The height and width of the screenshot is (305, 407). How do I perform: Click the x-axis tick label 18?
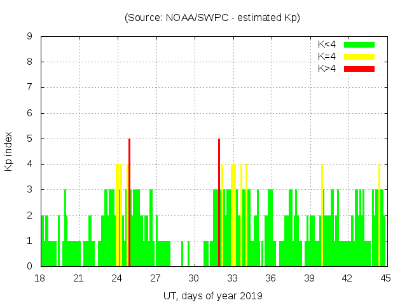[x=40, y=278]
